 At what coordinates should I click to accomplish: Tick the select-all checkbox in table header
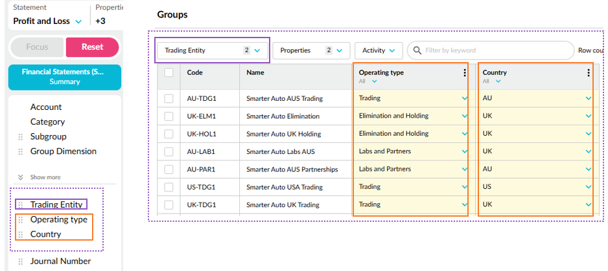tap(169, 73)
